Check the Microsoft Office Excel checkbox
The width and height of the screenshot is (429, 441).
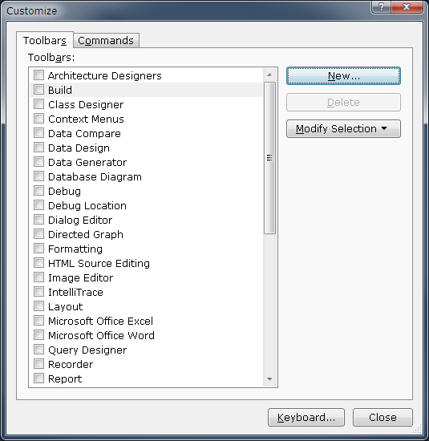click(x=38, y=321)
